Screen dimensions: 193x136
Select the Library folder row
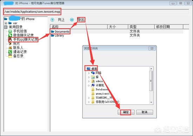tap(117, 35)
